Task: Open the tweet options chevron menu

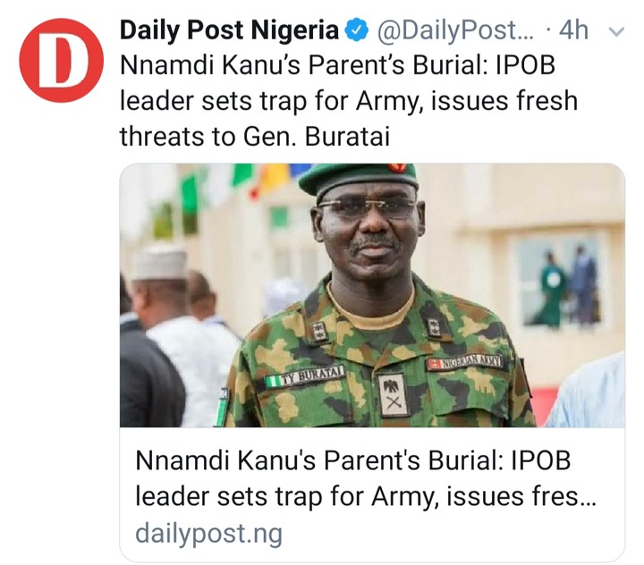Action: pyautogui.click(x=615, y=31)
